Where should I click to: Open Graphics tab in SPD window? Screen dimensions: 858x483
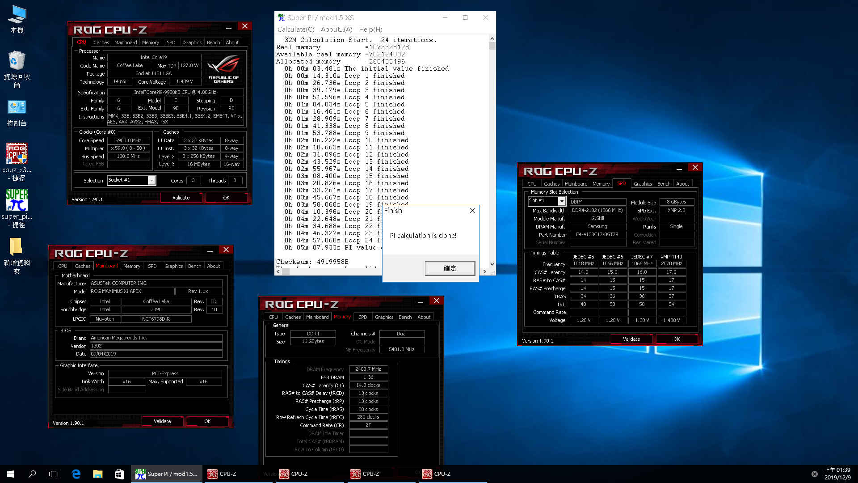pos(643,184)
